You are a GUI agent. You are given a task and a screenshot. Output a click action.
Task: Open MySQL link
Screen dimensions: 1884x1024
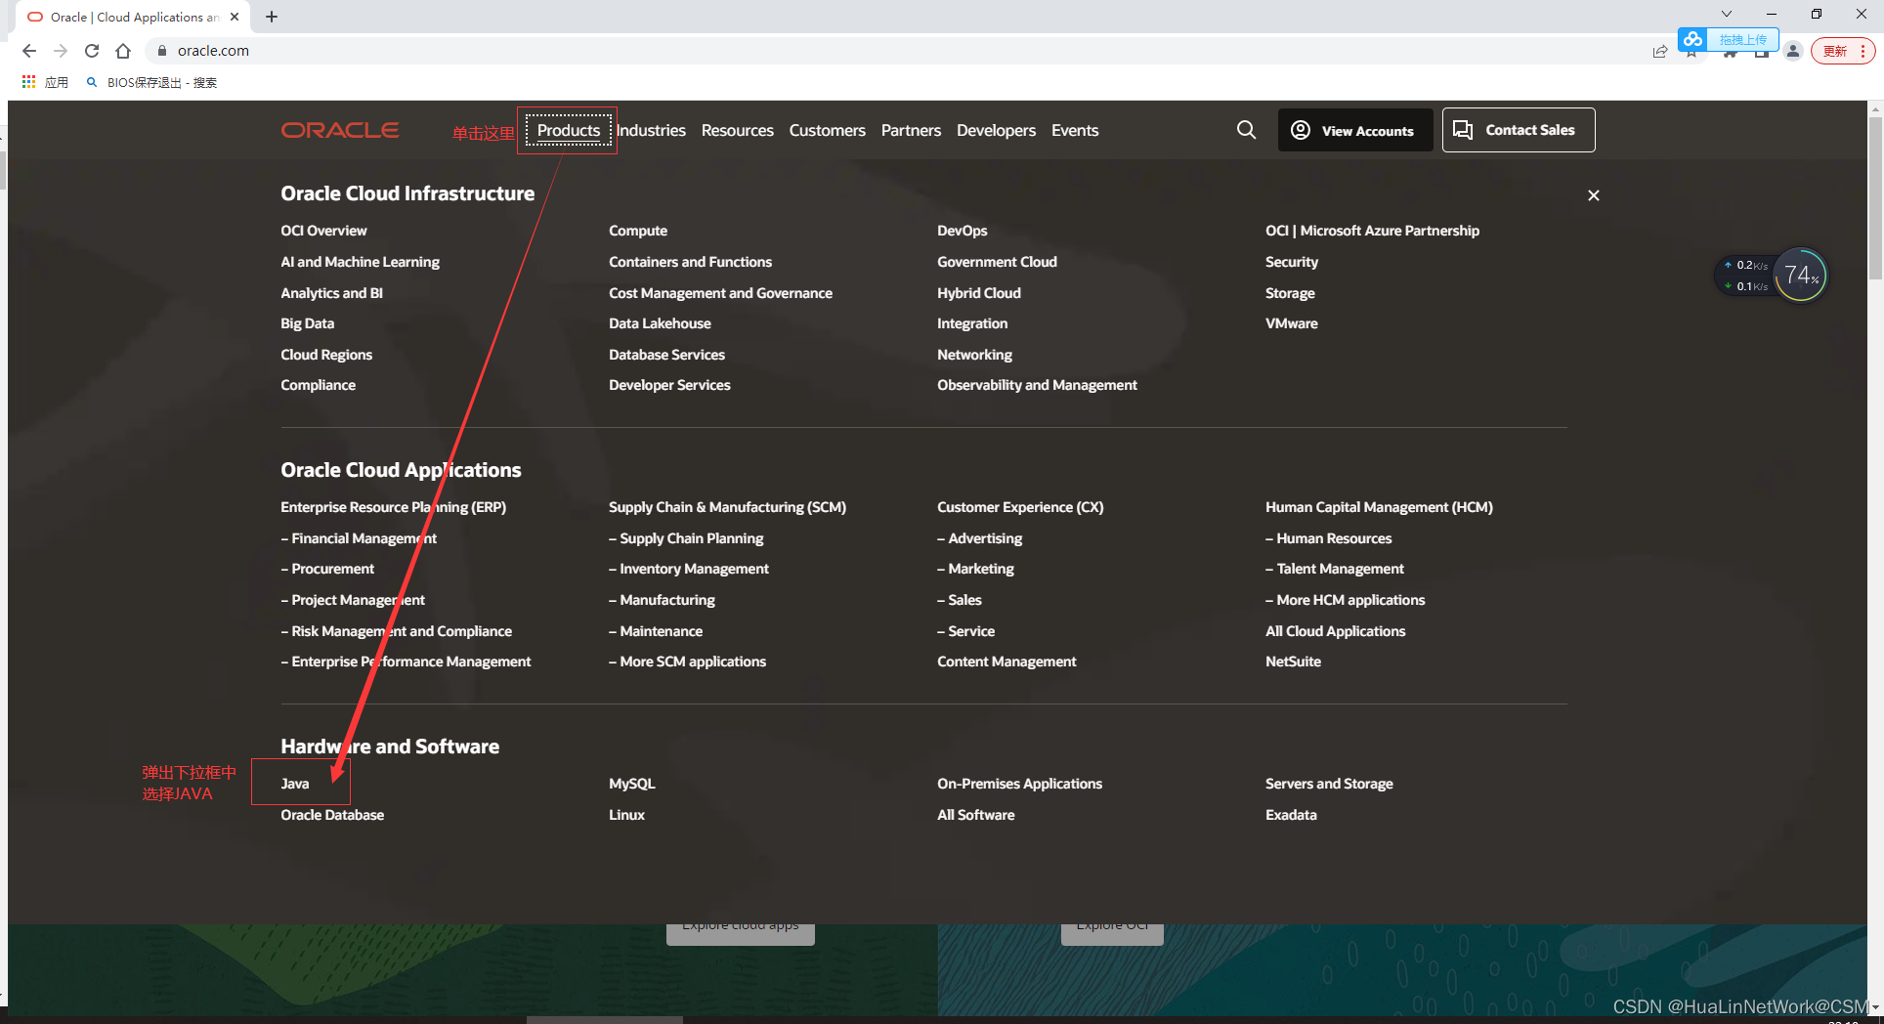(631, 784)
